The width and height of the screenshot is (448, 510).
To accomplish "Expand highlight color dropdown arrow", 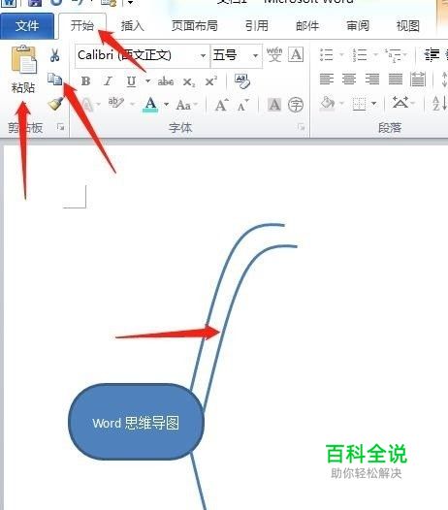I will click(133, 104).
